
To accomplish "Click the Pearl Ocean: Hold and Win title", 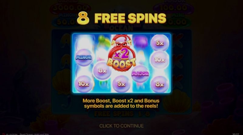I will (34, 134).
